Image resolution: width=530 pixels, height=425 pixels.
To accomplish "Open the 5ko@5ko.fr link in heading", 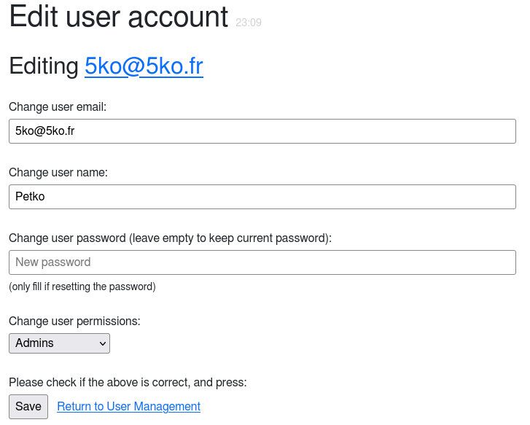I will tap(144, 66).
